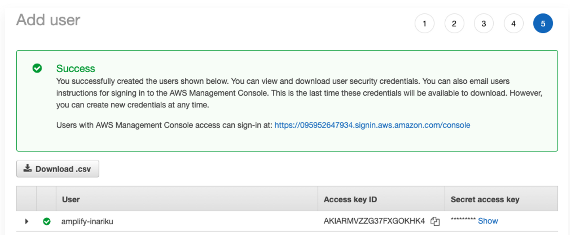Click the Success heading text in the banner
570x235 pixels.
click(76, 69)
